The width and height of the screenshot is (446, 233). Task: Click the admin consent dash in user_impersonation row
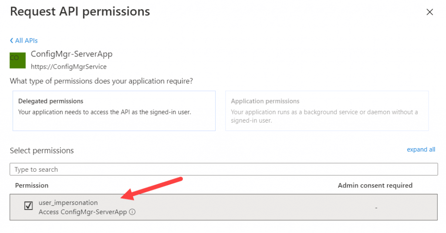point(376,208)
